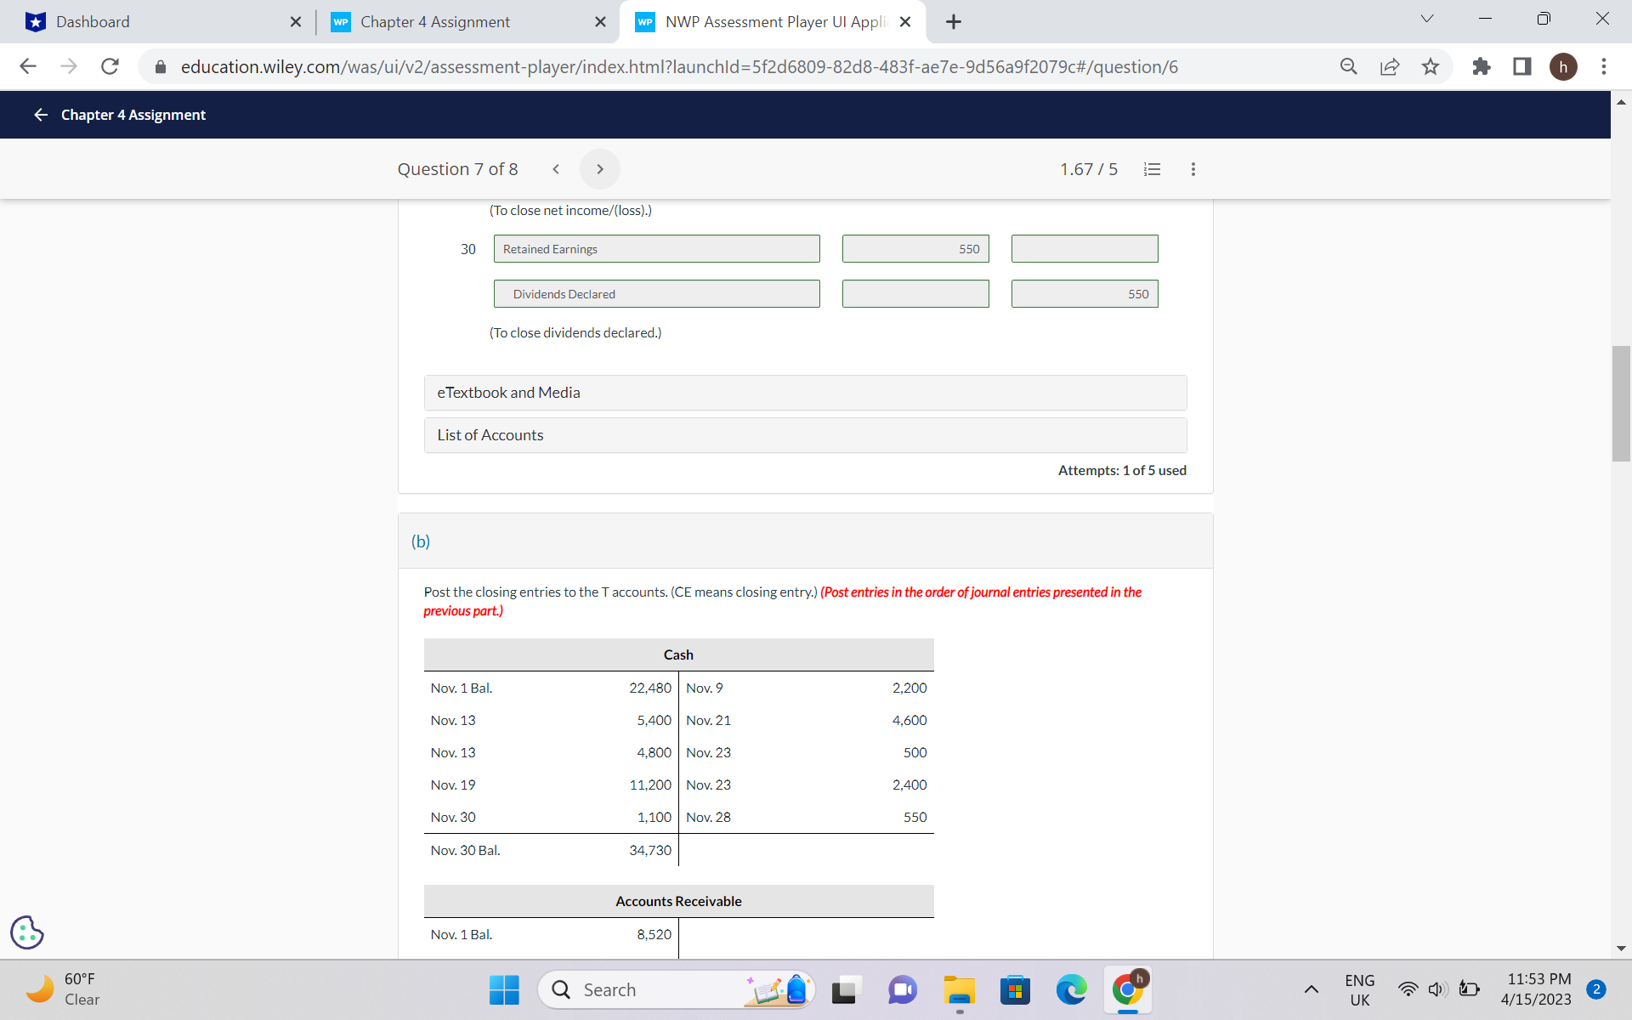Show hidden system tray icons chevron
The height and width of the screenshot is (1020, 1632).
(x=1312, y=989)
